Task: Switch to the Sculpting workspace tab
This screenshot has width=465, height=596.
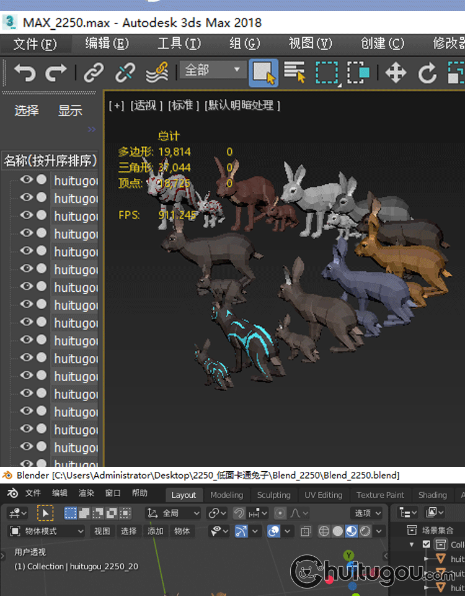Action: pyautogui.click(x=273, y=495)
